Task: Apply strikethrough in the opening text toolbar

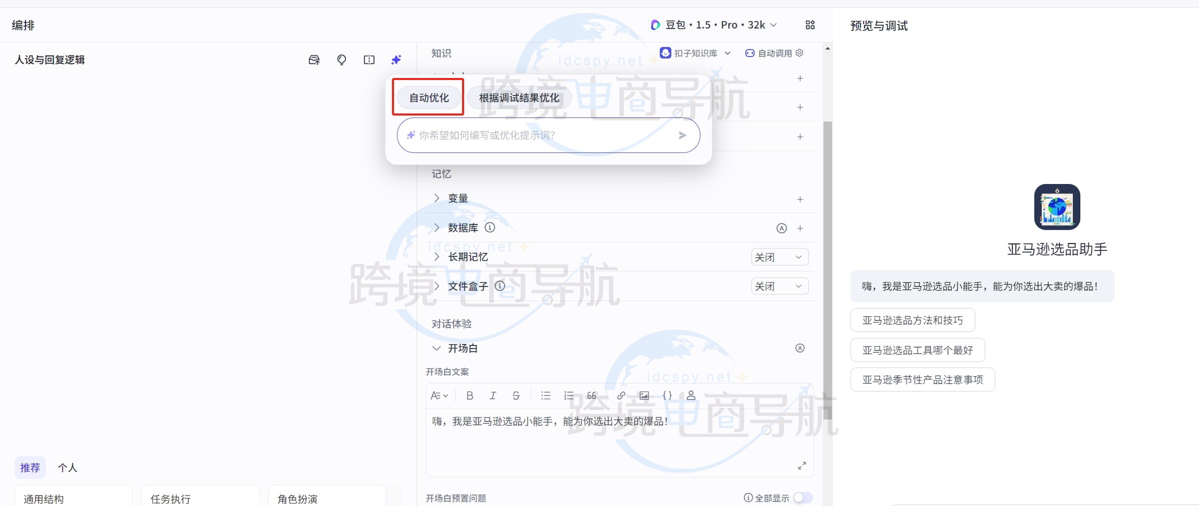Action: (516, 395)
